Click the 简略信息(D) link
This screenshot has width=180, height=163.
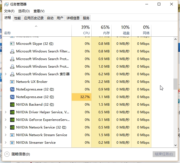click(x=21, y=154)
